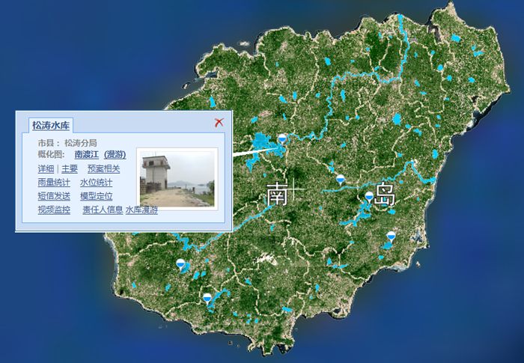
Task: Open 详细 details link
Action: point(46,169)
